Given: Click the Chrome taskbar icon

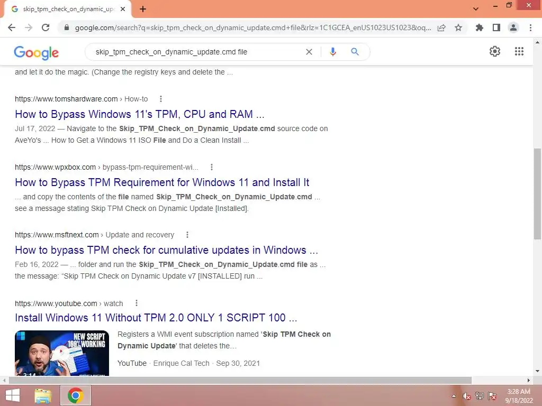Looking at the screenshot, I should tap(76, 395).
